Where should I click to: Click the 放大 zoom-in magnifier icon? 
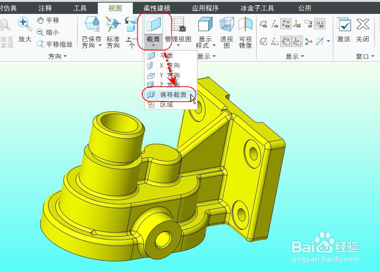[25, 24]
